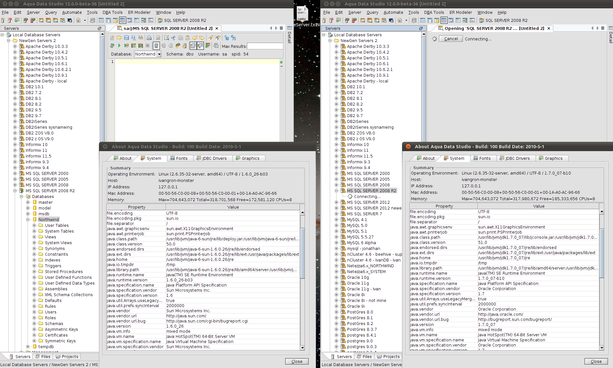Switch to Projects panel at right window bottom

(x=388, y=356)
